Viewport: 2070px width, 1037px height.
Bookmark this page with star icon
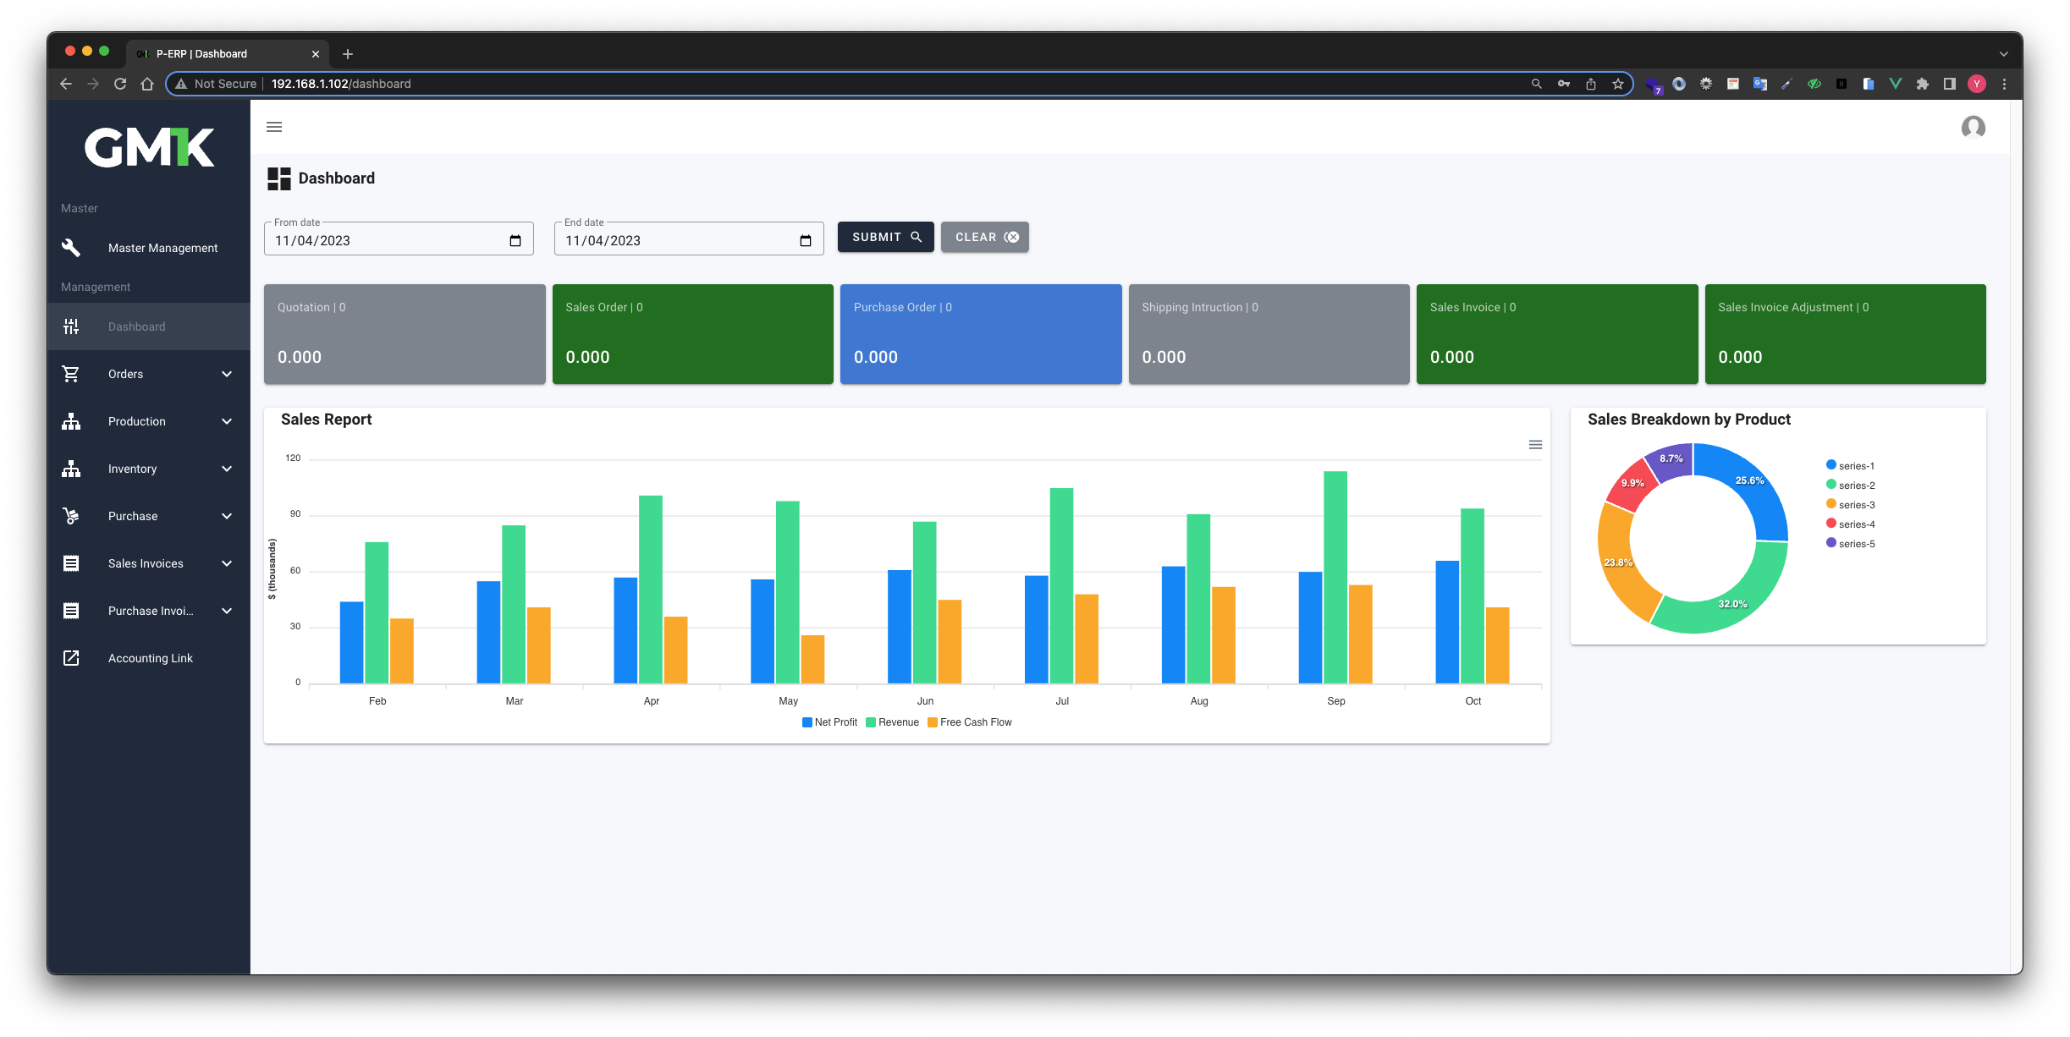coord(1617,84)
